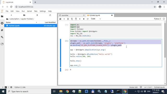The height and width of the screenshot is (94, 167).
Task: Click inside the first code cell
Action: pos(116,30)
